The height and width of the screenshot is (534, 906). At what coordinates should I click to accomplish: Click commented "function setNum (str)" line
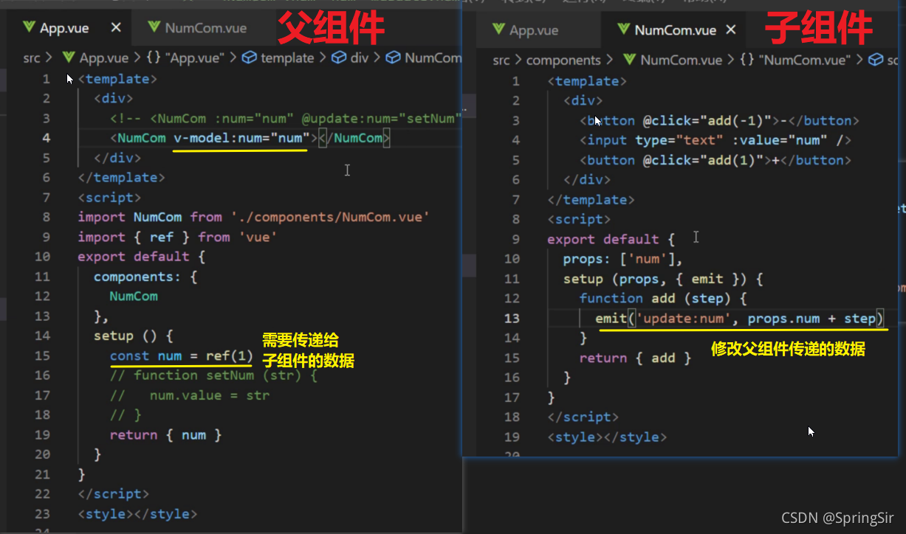[213, 375]
